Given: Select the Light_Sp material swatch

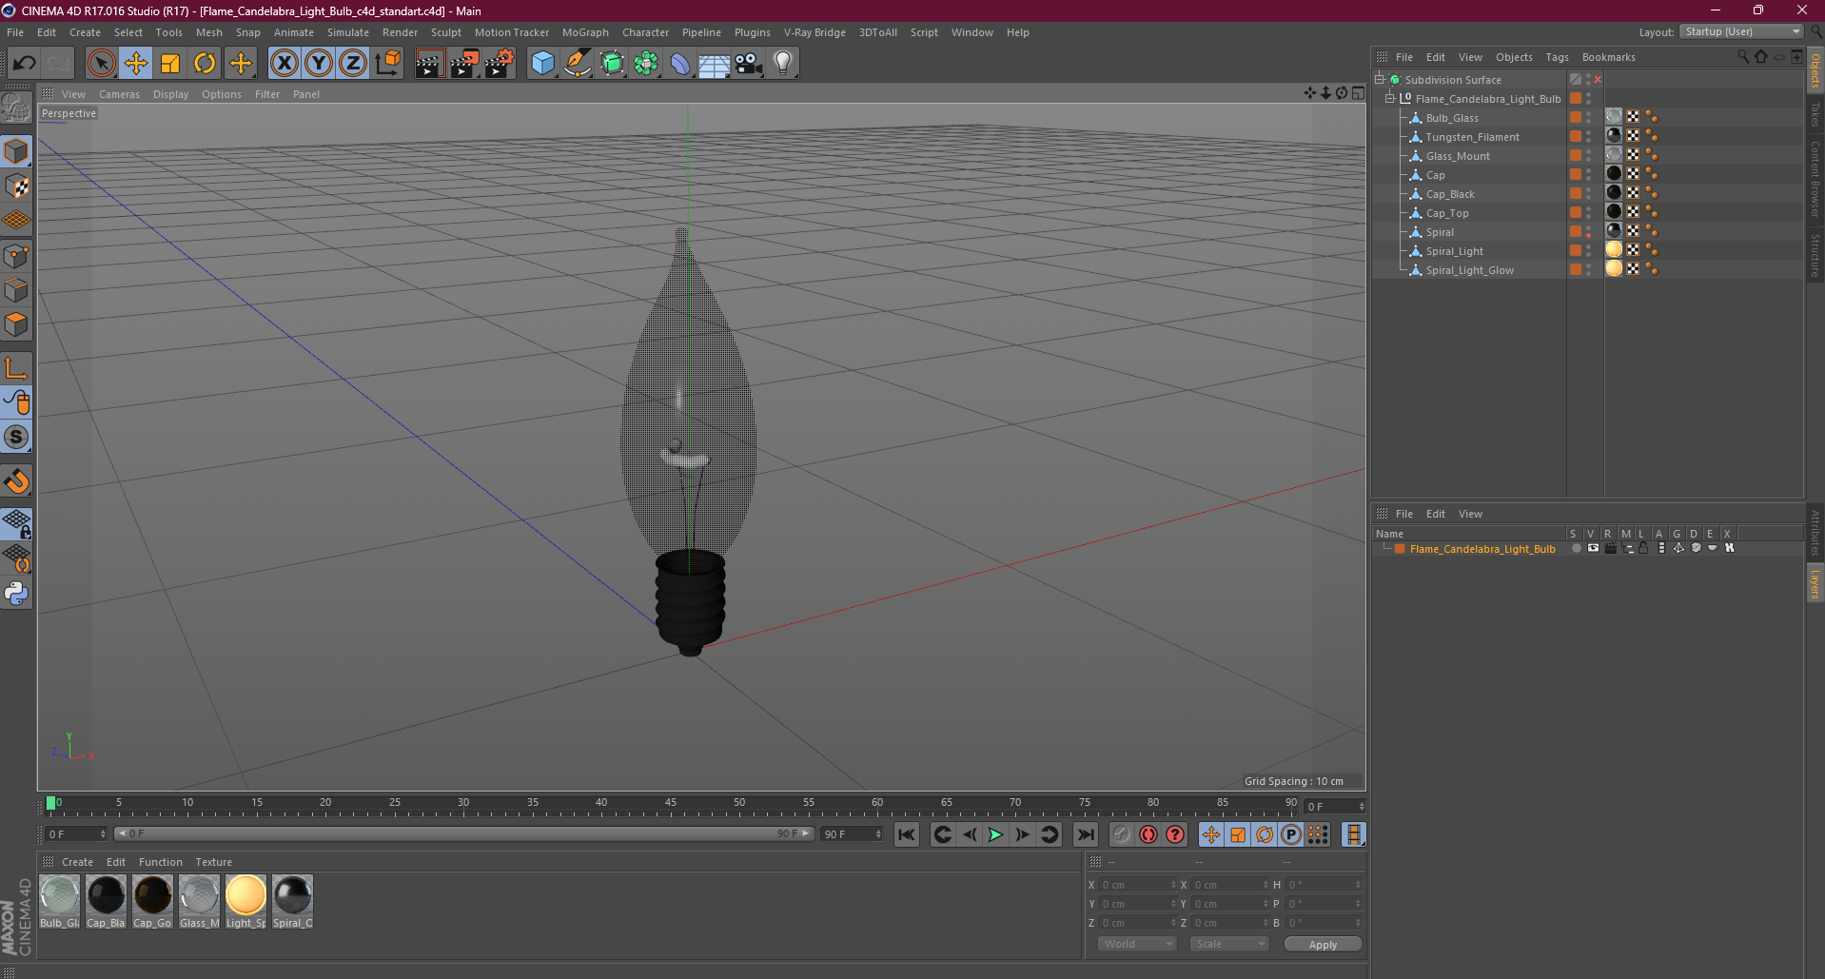Looking at the screenshot, I should 245,901.
